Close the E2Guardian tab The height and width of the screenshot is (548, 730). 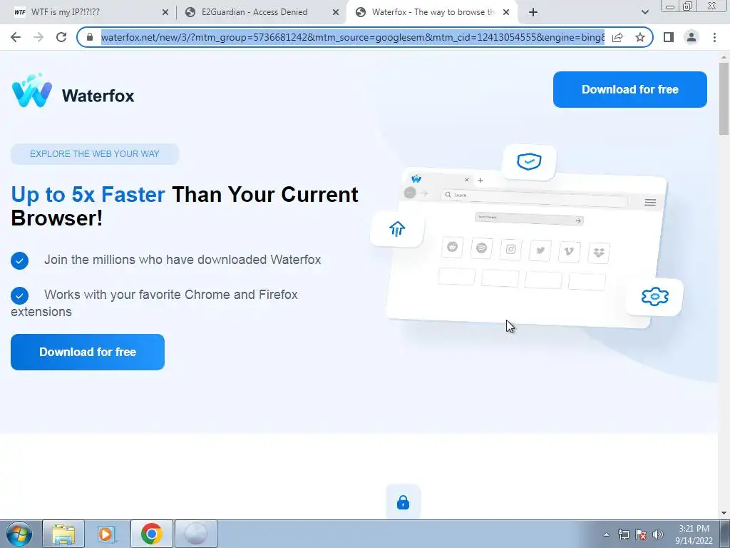click(336, 13)
